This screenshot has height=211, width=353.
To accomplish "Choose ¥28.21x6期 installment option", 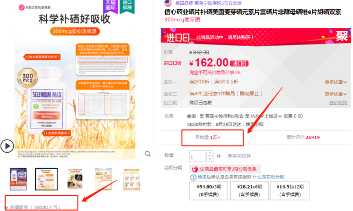I will 249,191.
